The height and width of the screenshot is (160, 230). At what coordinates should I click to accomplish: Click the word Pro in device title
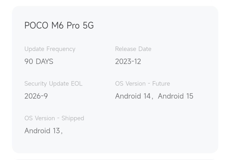pos(73,25)
